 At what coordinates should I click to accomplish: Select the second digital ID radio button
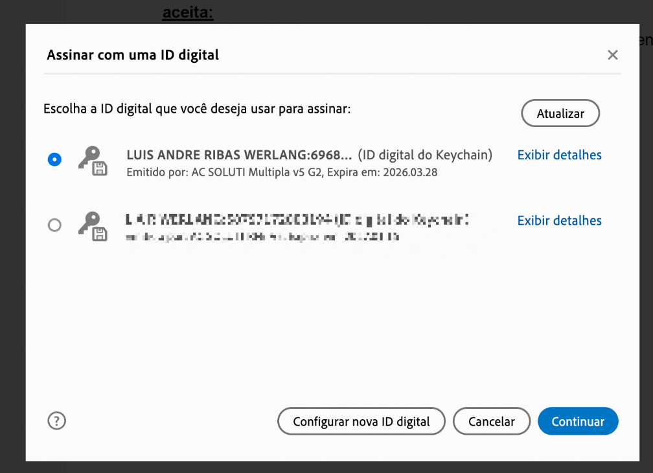coord(55,225)
